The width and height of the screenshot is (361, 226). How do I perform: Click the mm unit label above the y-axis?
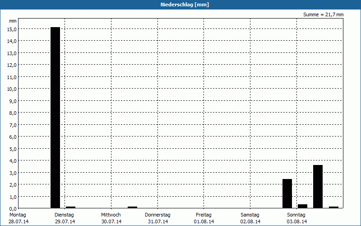tap(13, 21)
